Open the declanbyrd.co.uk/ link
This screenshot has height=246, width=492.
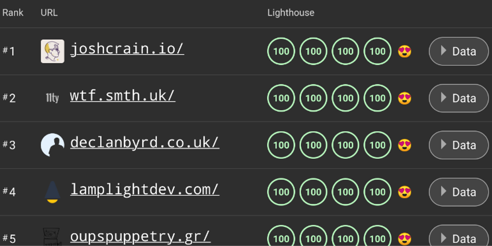coord(145,143)
